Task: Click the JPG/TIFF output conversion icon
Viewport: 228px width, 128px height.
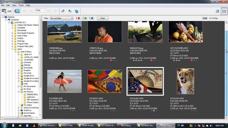Action: point(17,11)
